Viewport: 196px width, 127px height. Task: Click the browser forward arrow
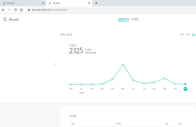coord(9,10)
